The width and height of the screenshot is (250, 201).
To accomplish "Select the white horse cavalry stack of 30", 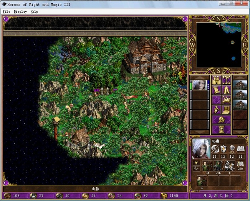I will coord(230,166).
